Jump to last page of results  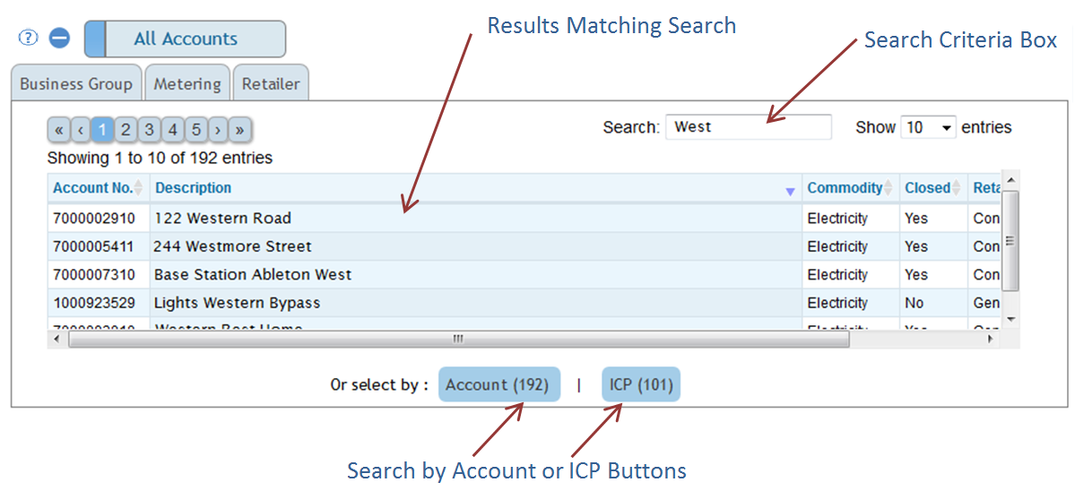240,130
